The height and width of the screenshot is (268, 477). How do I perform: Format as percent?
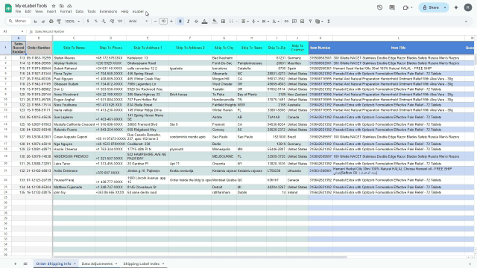(96, 22)
